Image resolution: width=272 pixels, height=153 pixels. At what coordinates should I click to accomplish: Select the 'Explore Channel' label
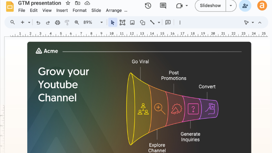157,148
